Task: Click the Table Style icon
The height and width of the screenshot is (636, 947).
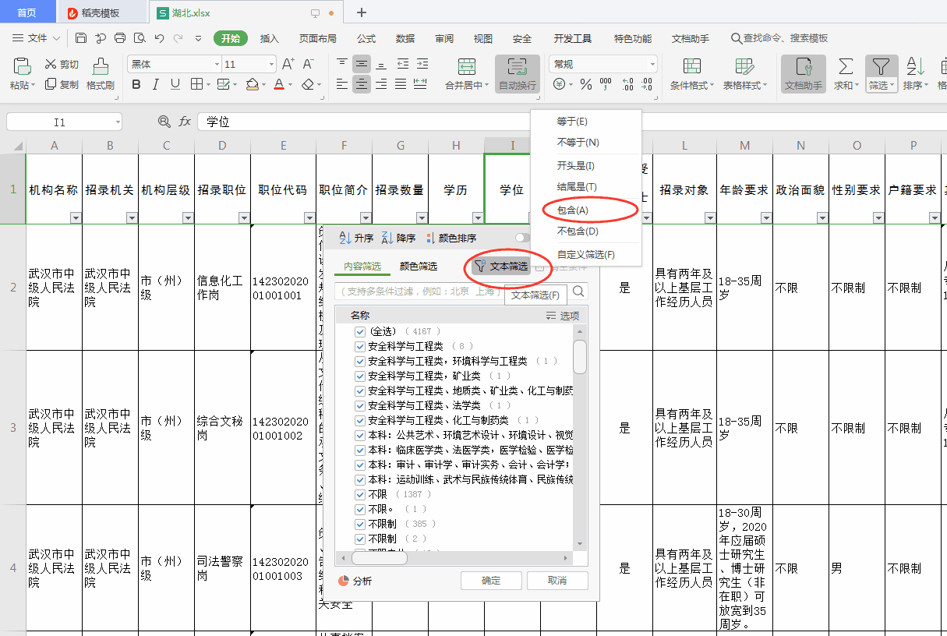Action: coord(744,66)
